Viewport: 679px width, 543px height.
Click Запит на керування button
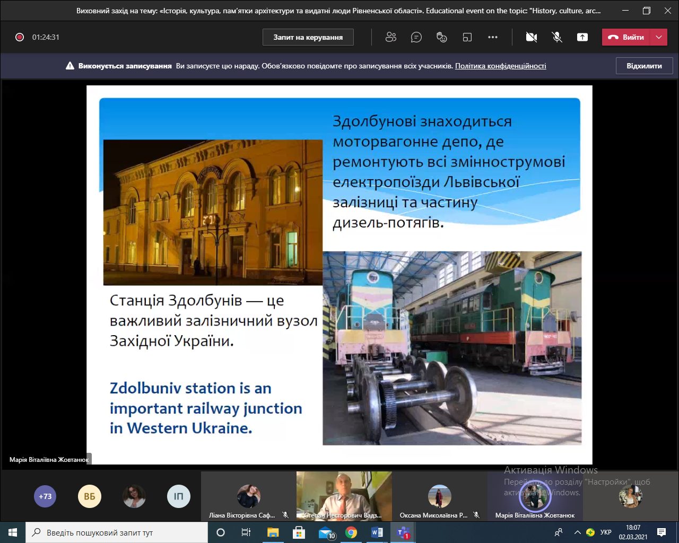click(308, 37)
